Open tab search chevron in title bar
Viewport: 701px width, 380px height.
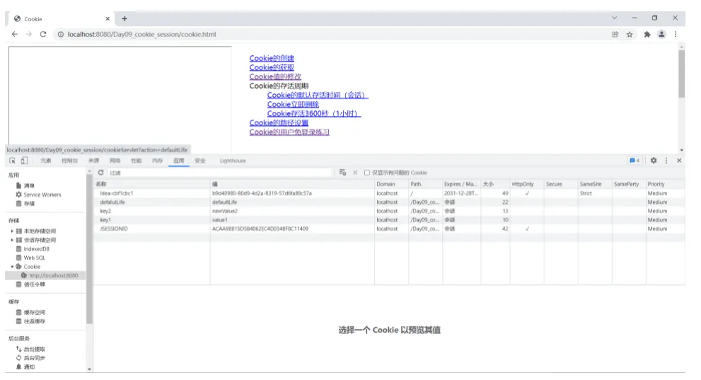(x=614, y=18)
